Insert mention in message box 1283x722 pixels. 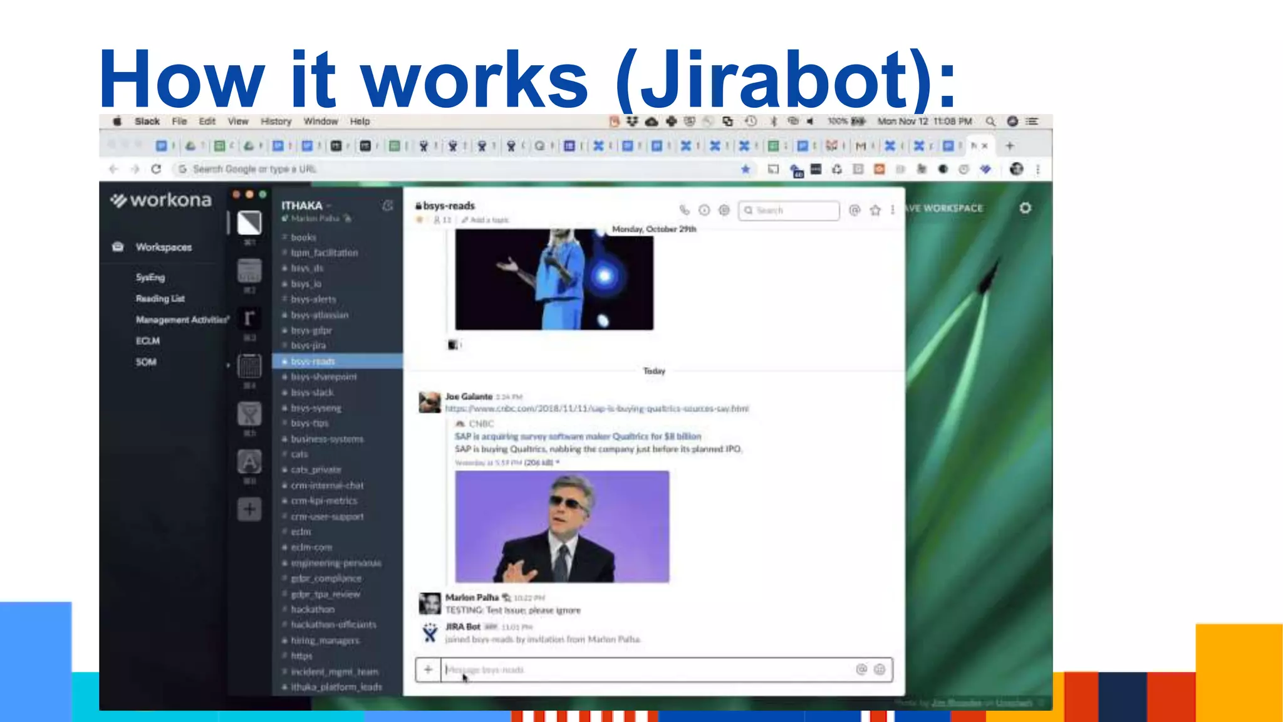[x=861, y=669]
